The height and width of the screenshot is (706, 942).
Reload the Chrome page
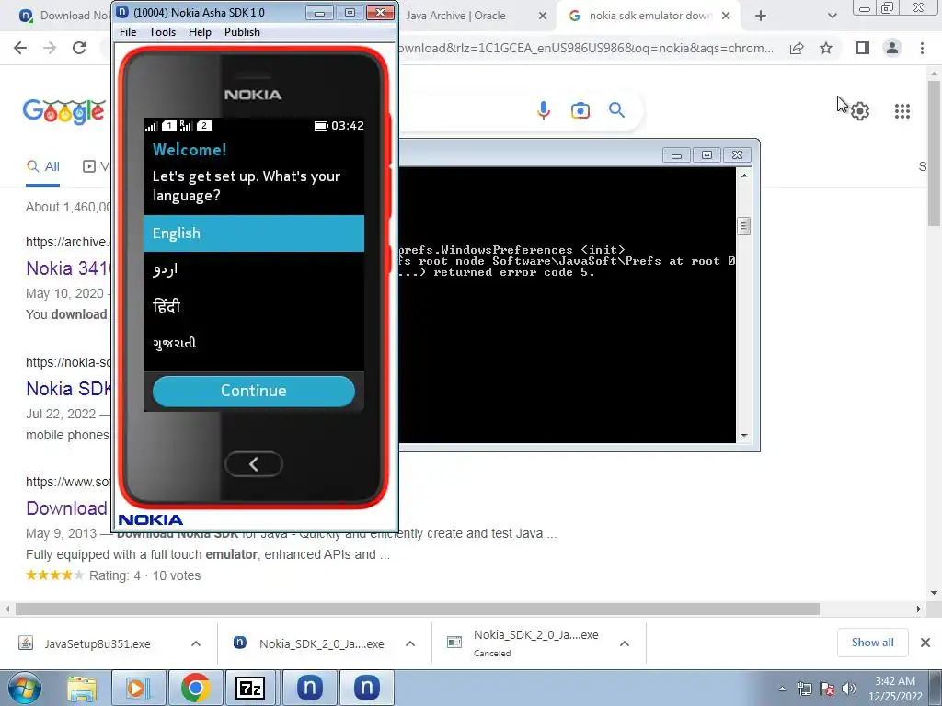[x=79, y=48]
